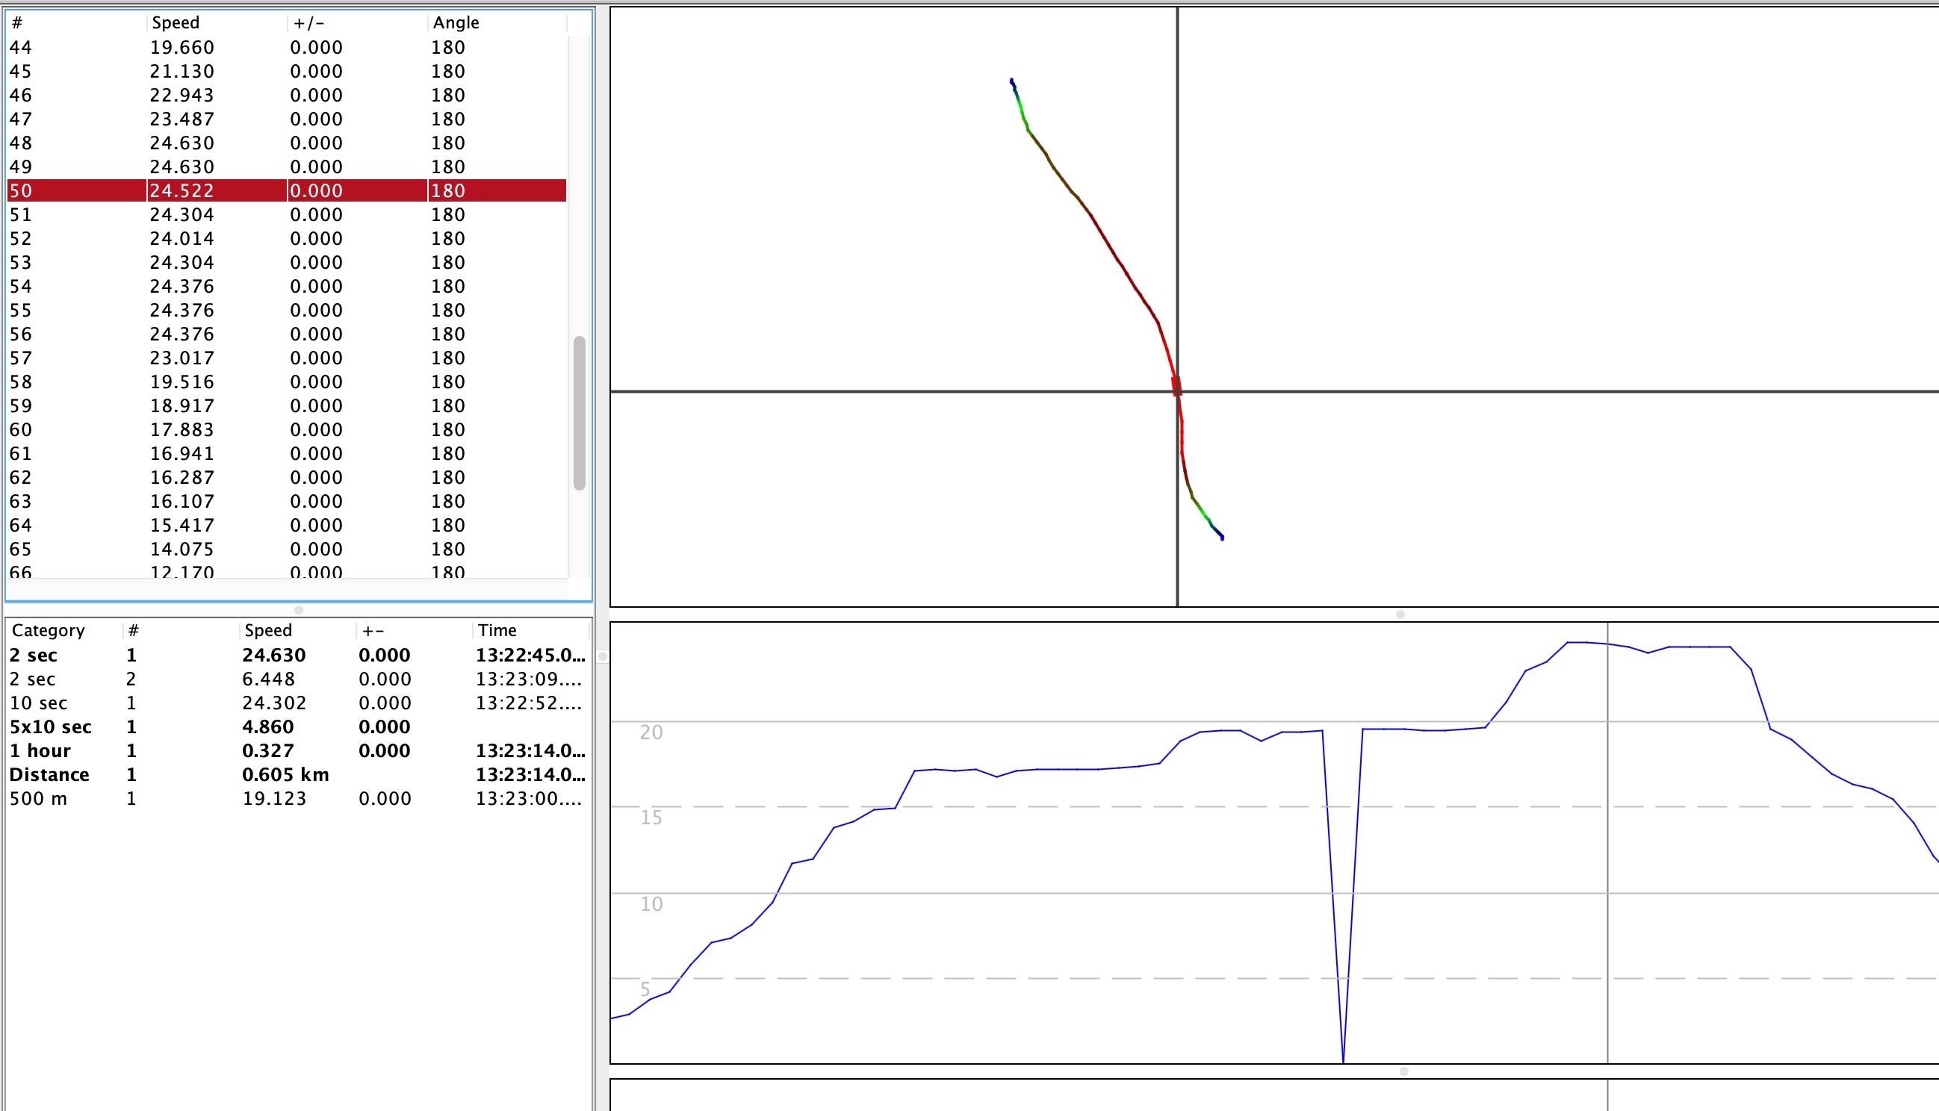Viewport: 1939px width, 1111px height.
Task: Click the +/- column header in the top table
Action: click(x=309, y=23)
